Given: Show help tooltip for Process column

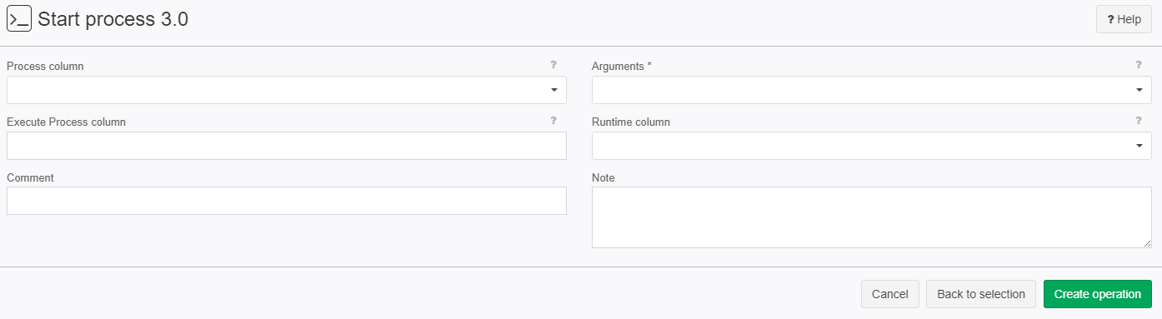Looking at the screenshot, I should click(553, 65).
